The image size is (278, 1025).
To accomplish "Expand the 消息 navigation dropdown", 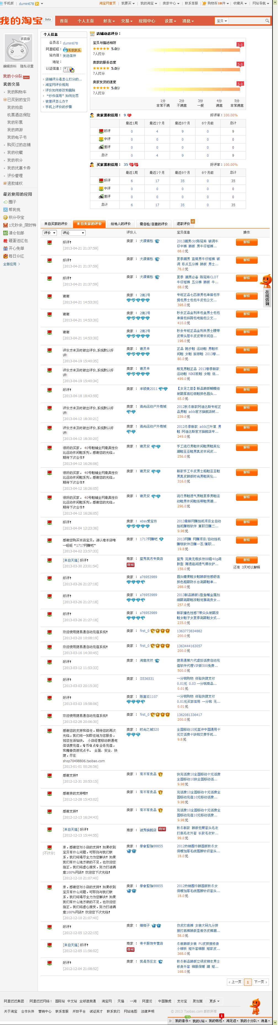I will pos(188,21).
